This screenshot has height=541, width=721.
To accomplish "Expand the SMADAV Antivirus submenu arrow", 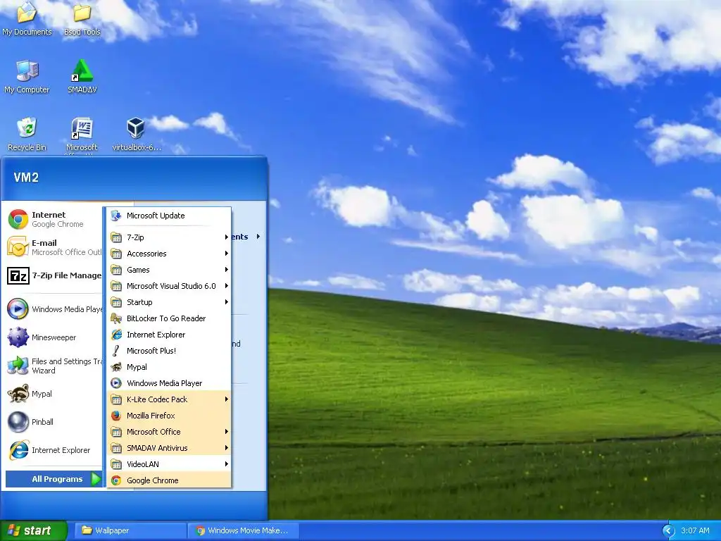I will [226, 447].
